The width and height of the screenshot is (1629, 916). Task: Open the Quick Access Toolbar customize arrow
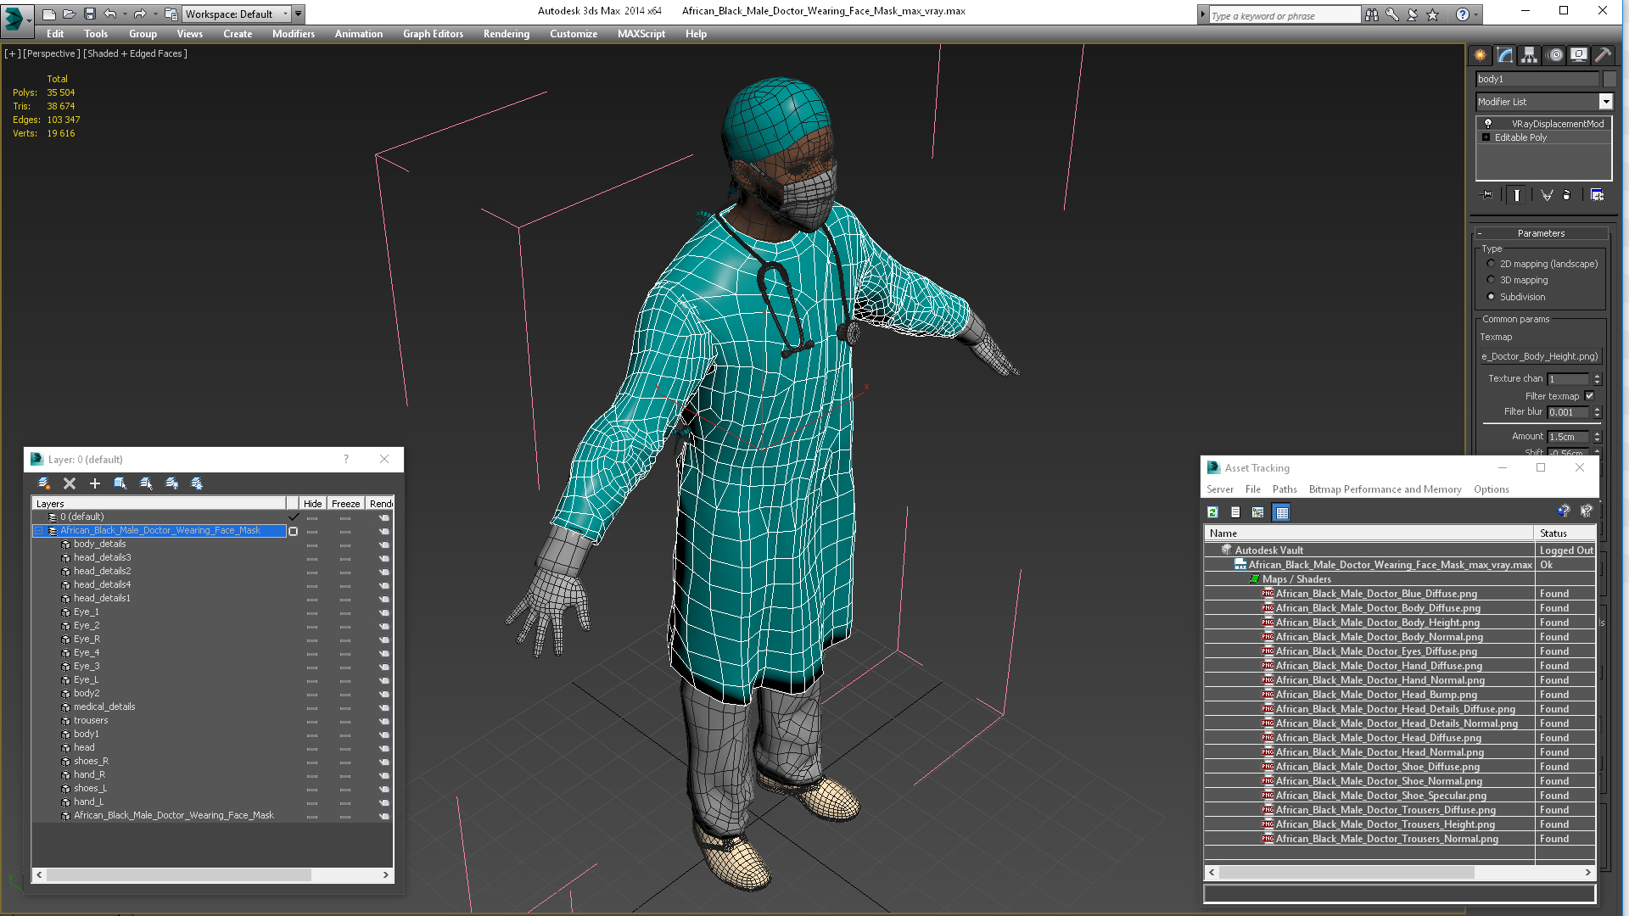tap(299, 14)
